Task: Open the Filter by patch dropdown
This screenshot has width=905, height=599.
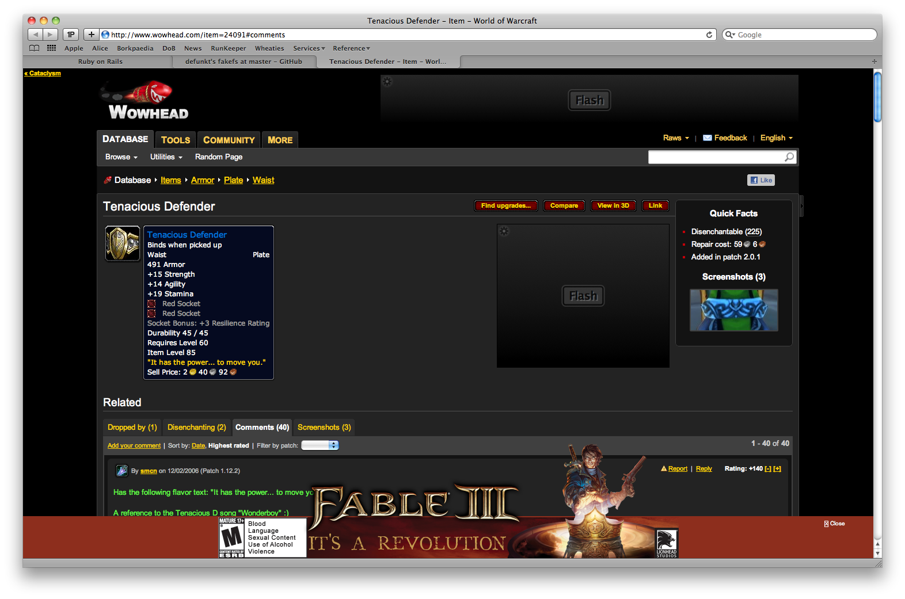Action: pos(320,445)
